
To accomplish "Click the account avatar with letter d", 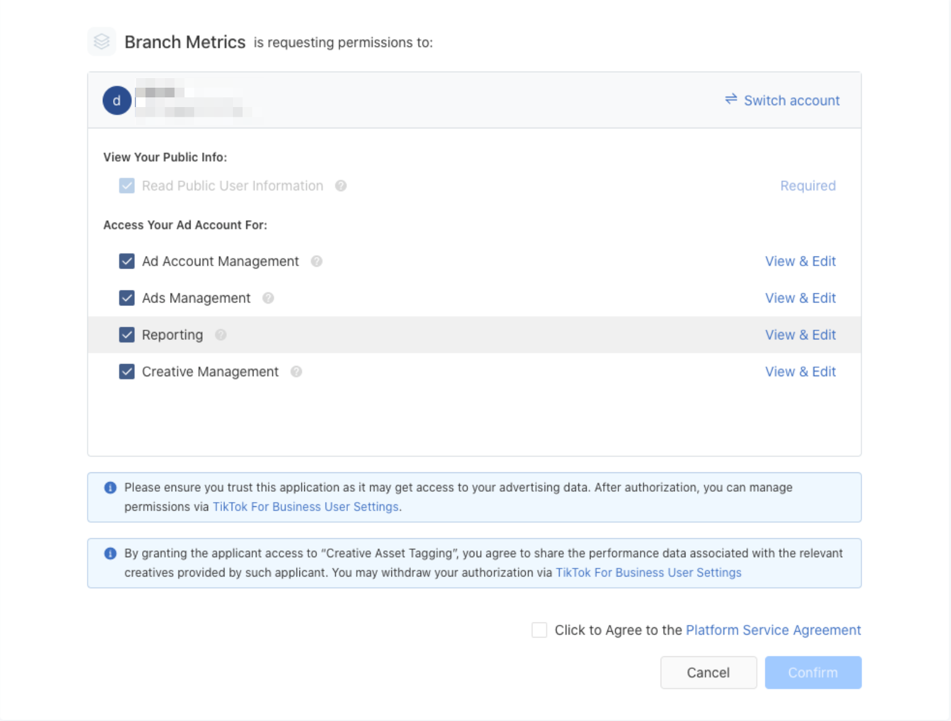I will [117, 100].
